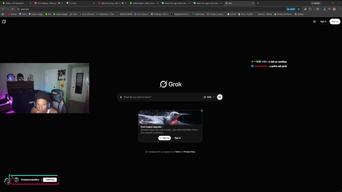Screen dimensions: 342x192
Task: Close the Grok tab
Action: pyautogui.click(x=253, y=3)
